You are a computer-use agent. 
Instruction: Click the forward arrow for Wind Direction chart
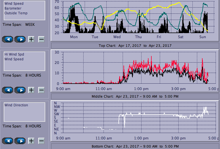click(x=20, y=141)
